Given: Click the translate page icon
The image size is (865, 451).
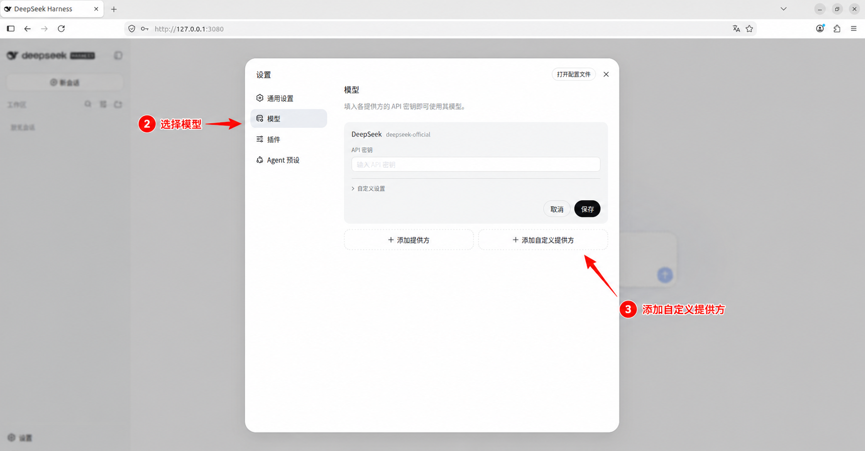Looking at the screenshot, I should 736,29.
